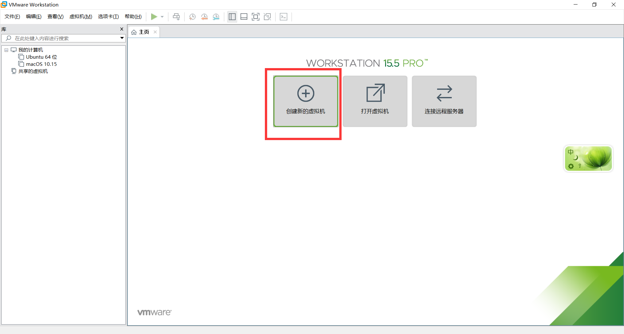624x334 pixels.
Task: Click the magnifier icon in library search
Action: 9,38
